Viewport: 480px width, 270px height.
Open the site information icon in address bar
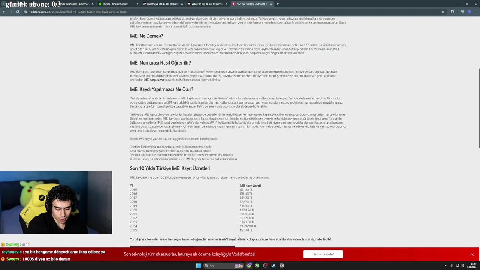25,12
